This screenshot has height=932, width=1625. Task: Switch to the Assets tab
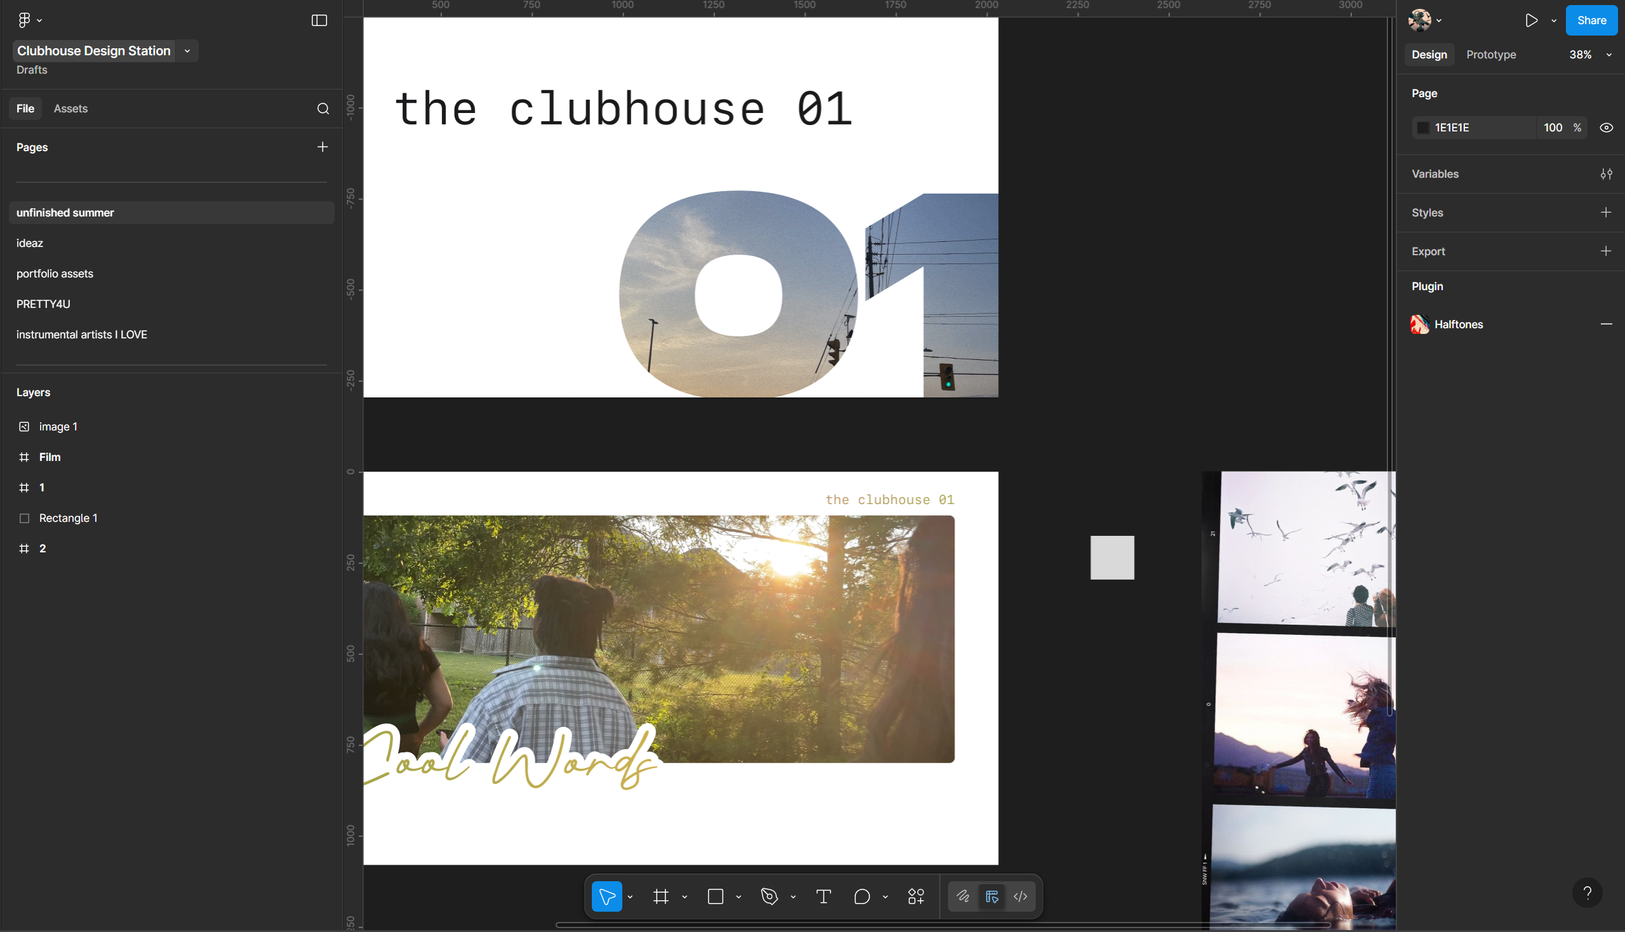tap(70, 109)
